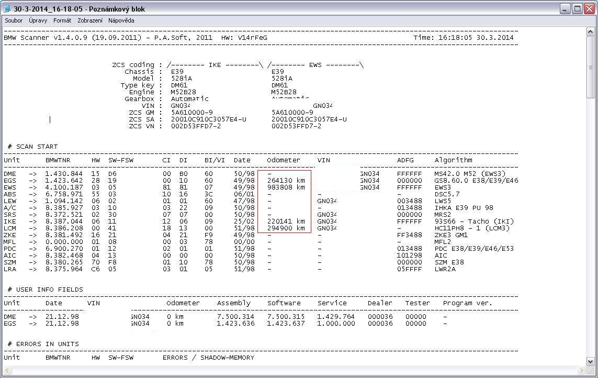Image resolution: width=598 pixels, height=378 pixels.
Task: Click the 'Software' column header
Action: tap(284, 303)
